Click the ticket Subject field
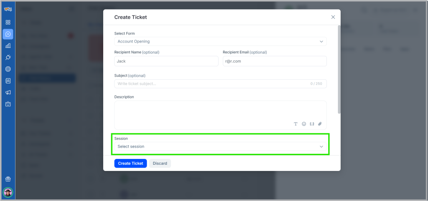This screenshot has height=201, width=428. pos(220,84)
